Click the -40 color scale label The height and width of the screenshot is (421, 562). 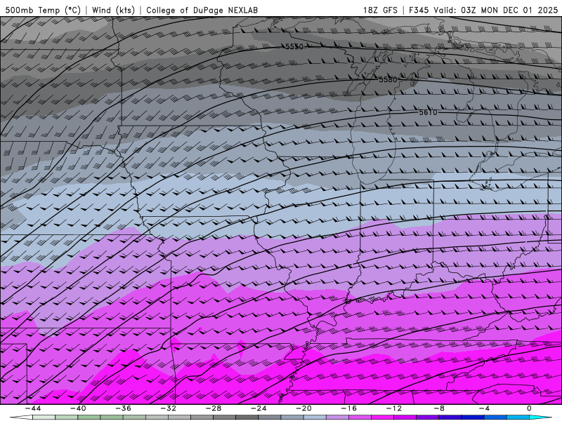click(x=78, y=408)
